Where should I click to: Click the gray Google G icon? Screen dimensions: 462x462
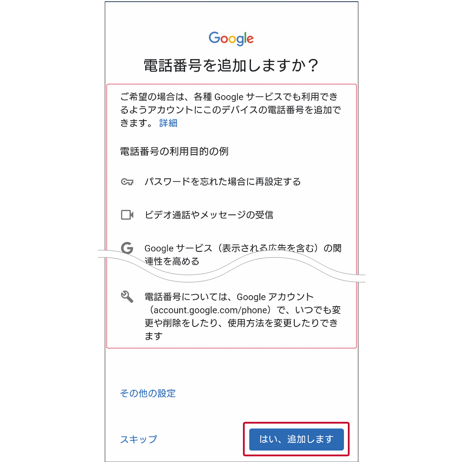[127, 248]
